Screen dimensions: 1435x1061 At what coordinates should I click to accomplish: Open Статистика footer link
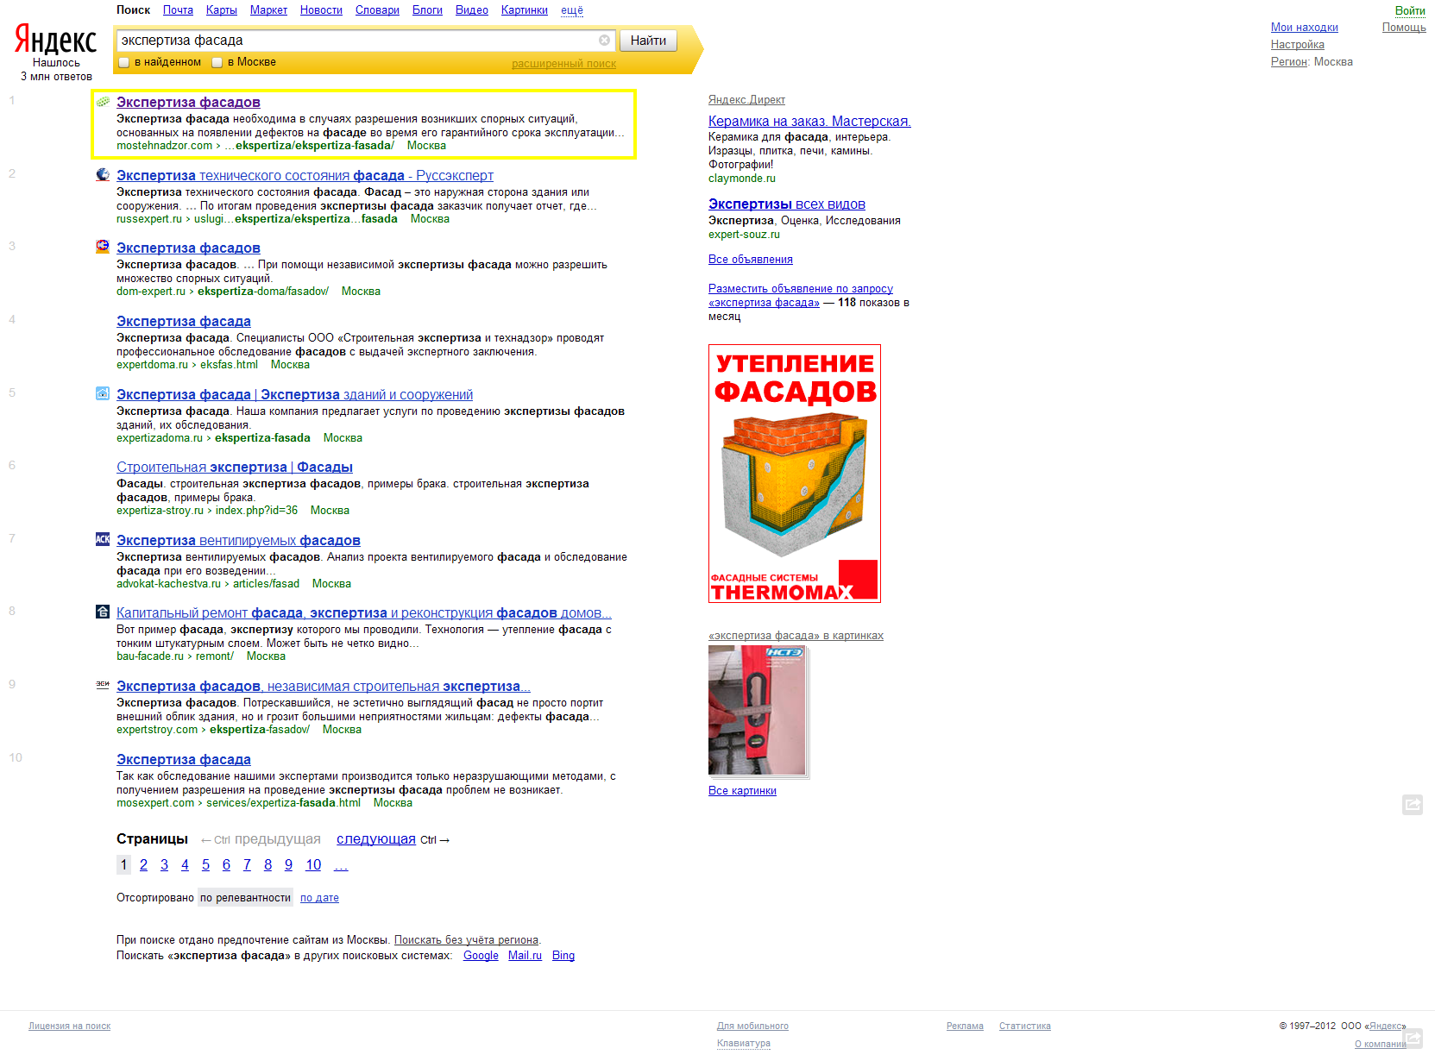1025,1026
